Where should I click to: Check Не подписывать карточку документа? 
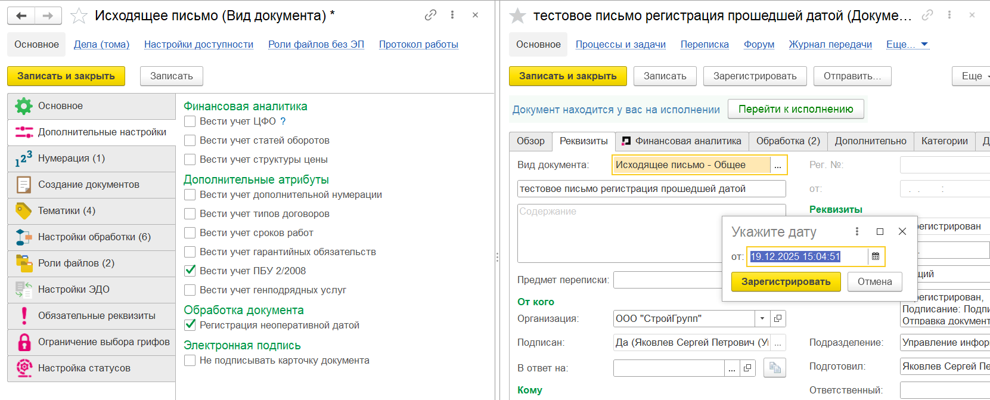pos(190,361)
